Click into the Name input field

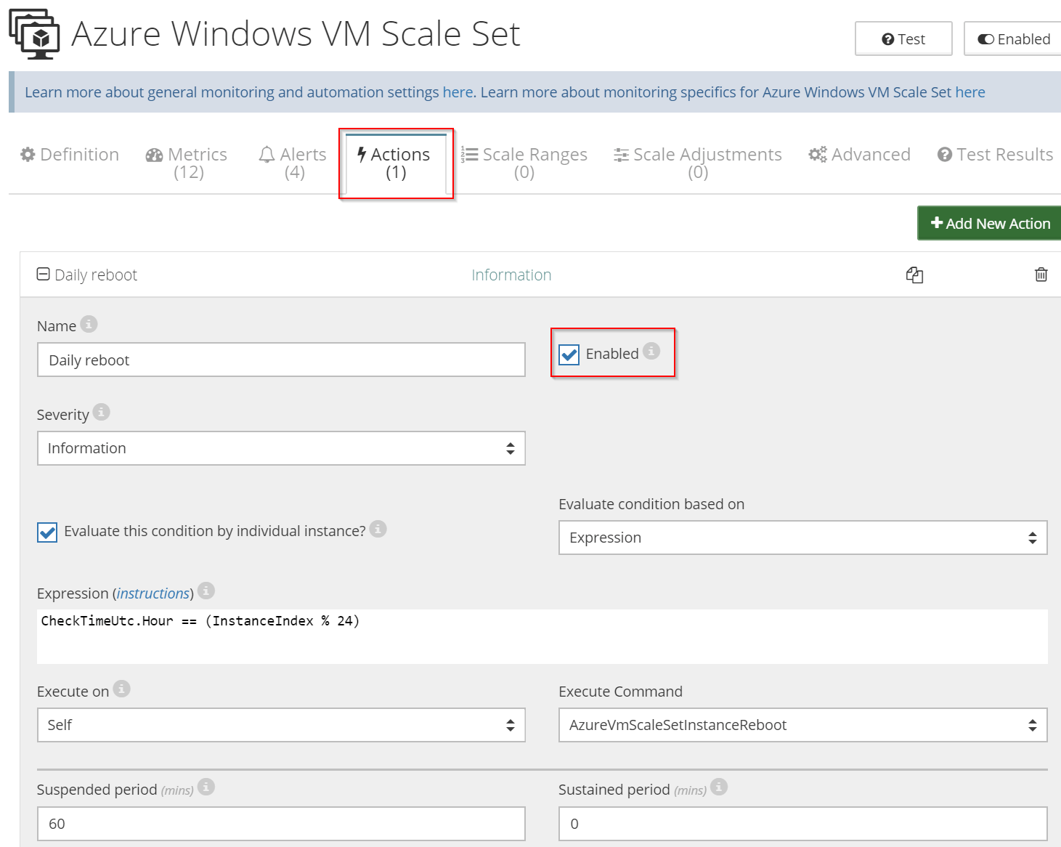[x=281, y=360]
